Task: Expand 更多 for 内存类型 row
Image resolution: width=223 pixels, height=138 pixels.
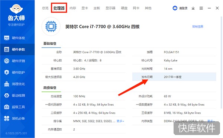Action: coord(211,121)
